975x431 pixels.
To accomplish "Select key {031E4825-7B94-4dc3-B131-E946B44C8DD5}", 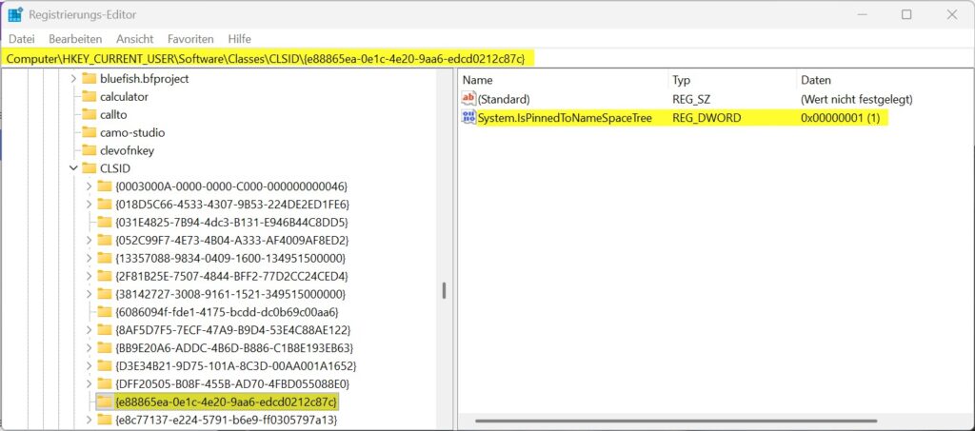I will tap(231, 223).
